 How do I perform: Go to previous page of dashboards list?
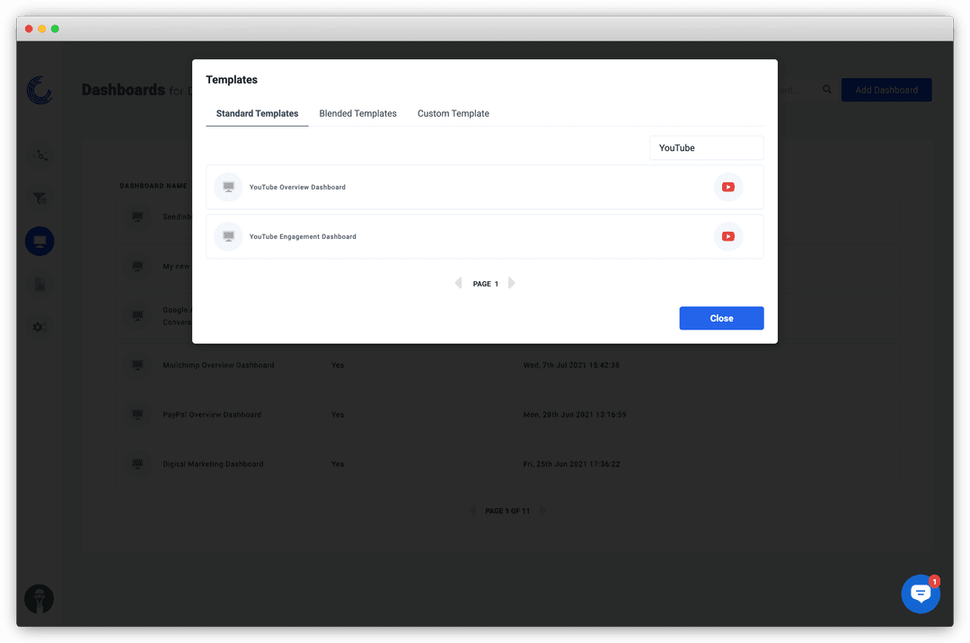[x=473, y=511]
